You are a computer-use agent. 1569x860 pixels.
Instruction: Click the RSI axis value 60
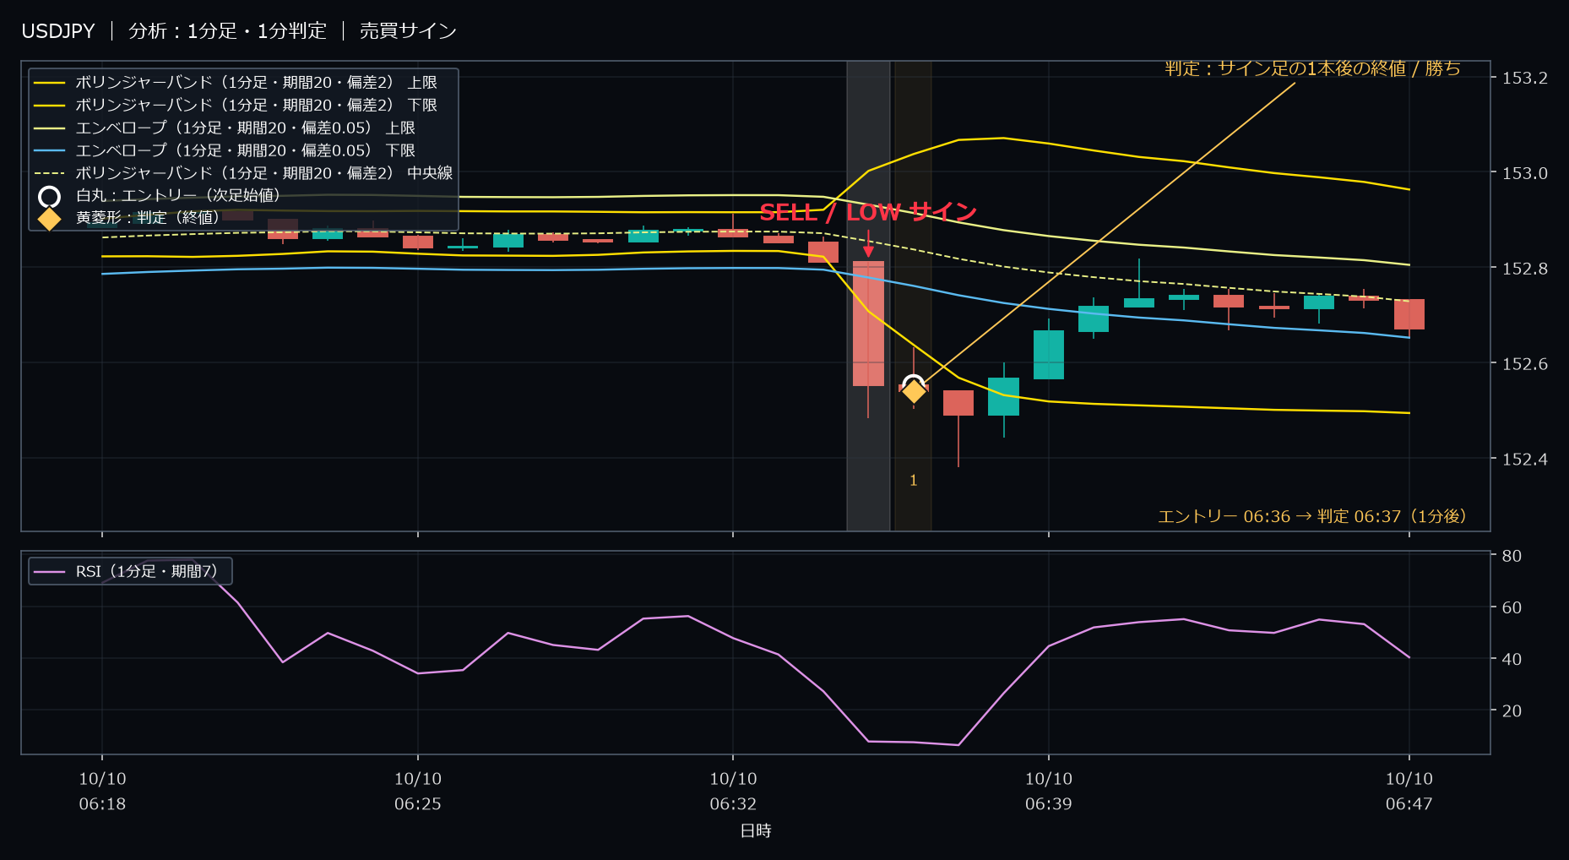pyautogui.click(x=1512, y=607)
